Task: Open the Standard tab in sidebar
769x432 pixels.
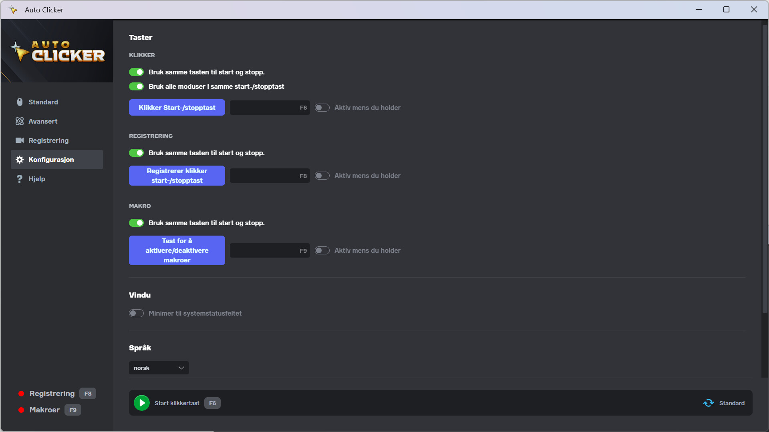Action: [57, 102]
